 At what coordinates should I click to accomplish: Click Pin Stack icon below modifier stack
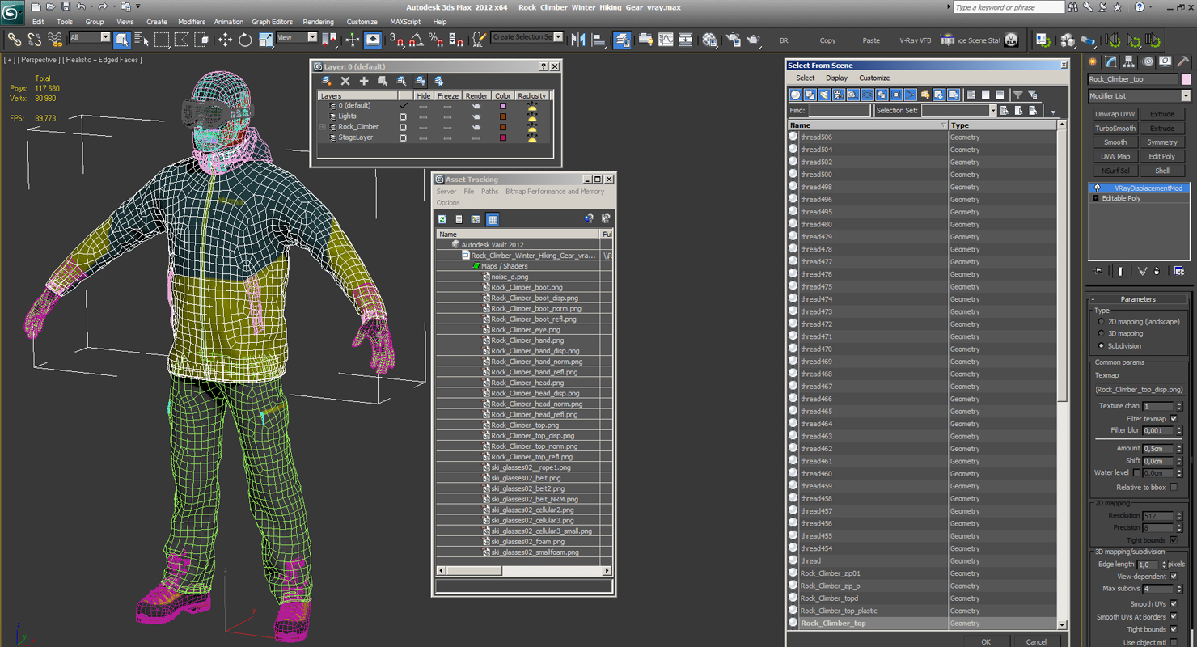[1098, 271]
